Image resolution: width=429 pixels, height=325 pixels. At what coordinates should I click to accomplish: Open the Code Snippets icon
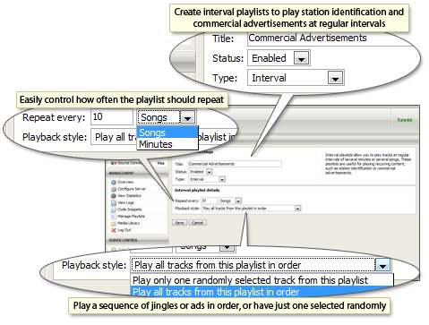pyautogui.click(x=114, y=210)
